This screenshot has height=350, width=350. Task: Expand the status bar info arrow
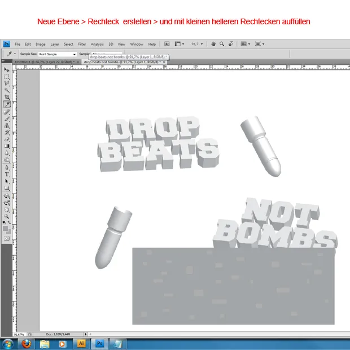(x=85, y=334)
